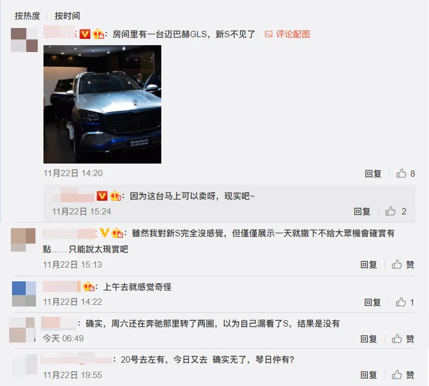Open the 评论配图 comment picture link

[x=292, y=34]
